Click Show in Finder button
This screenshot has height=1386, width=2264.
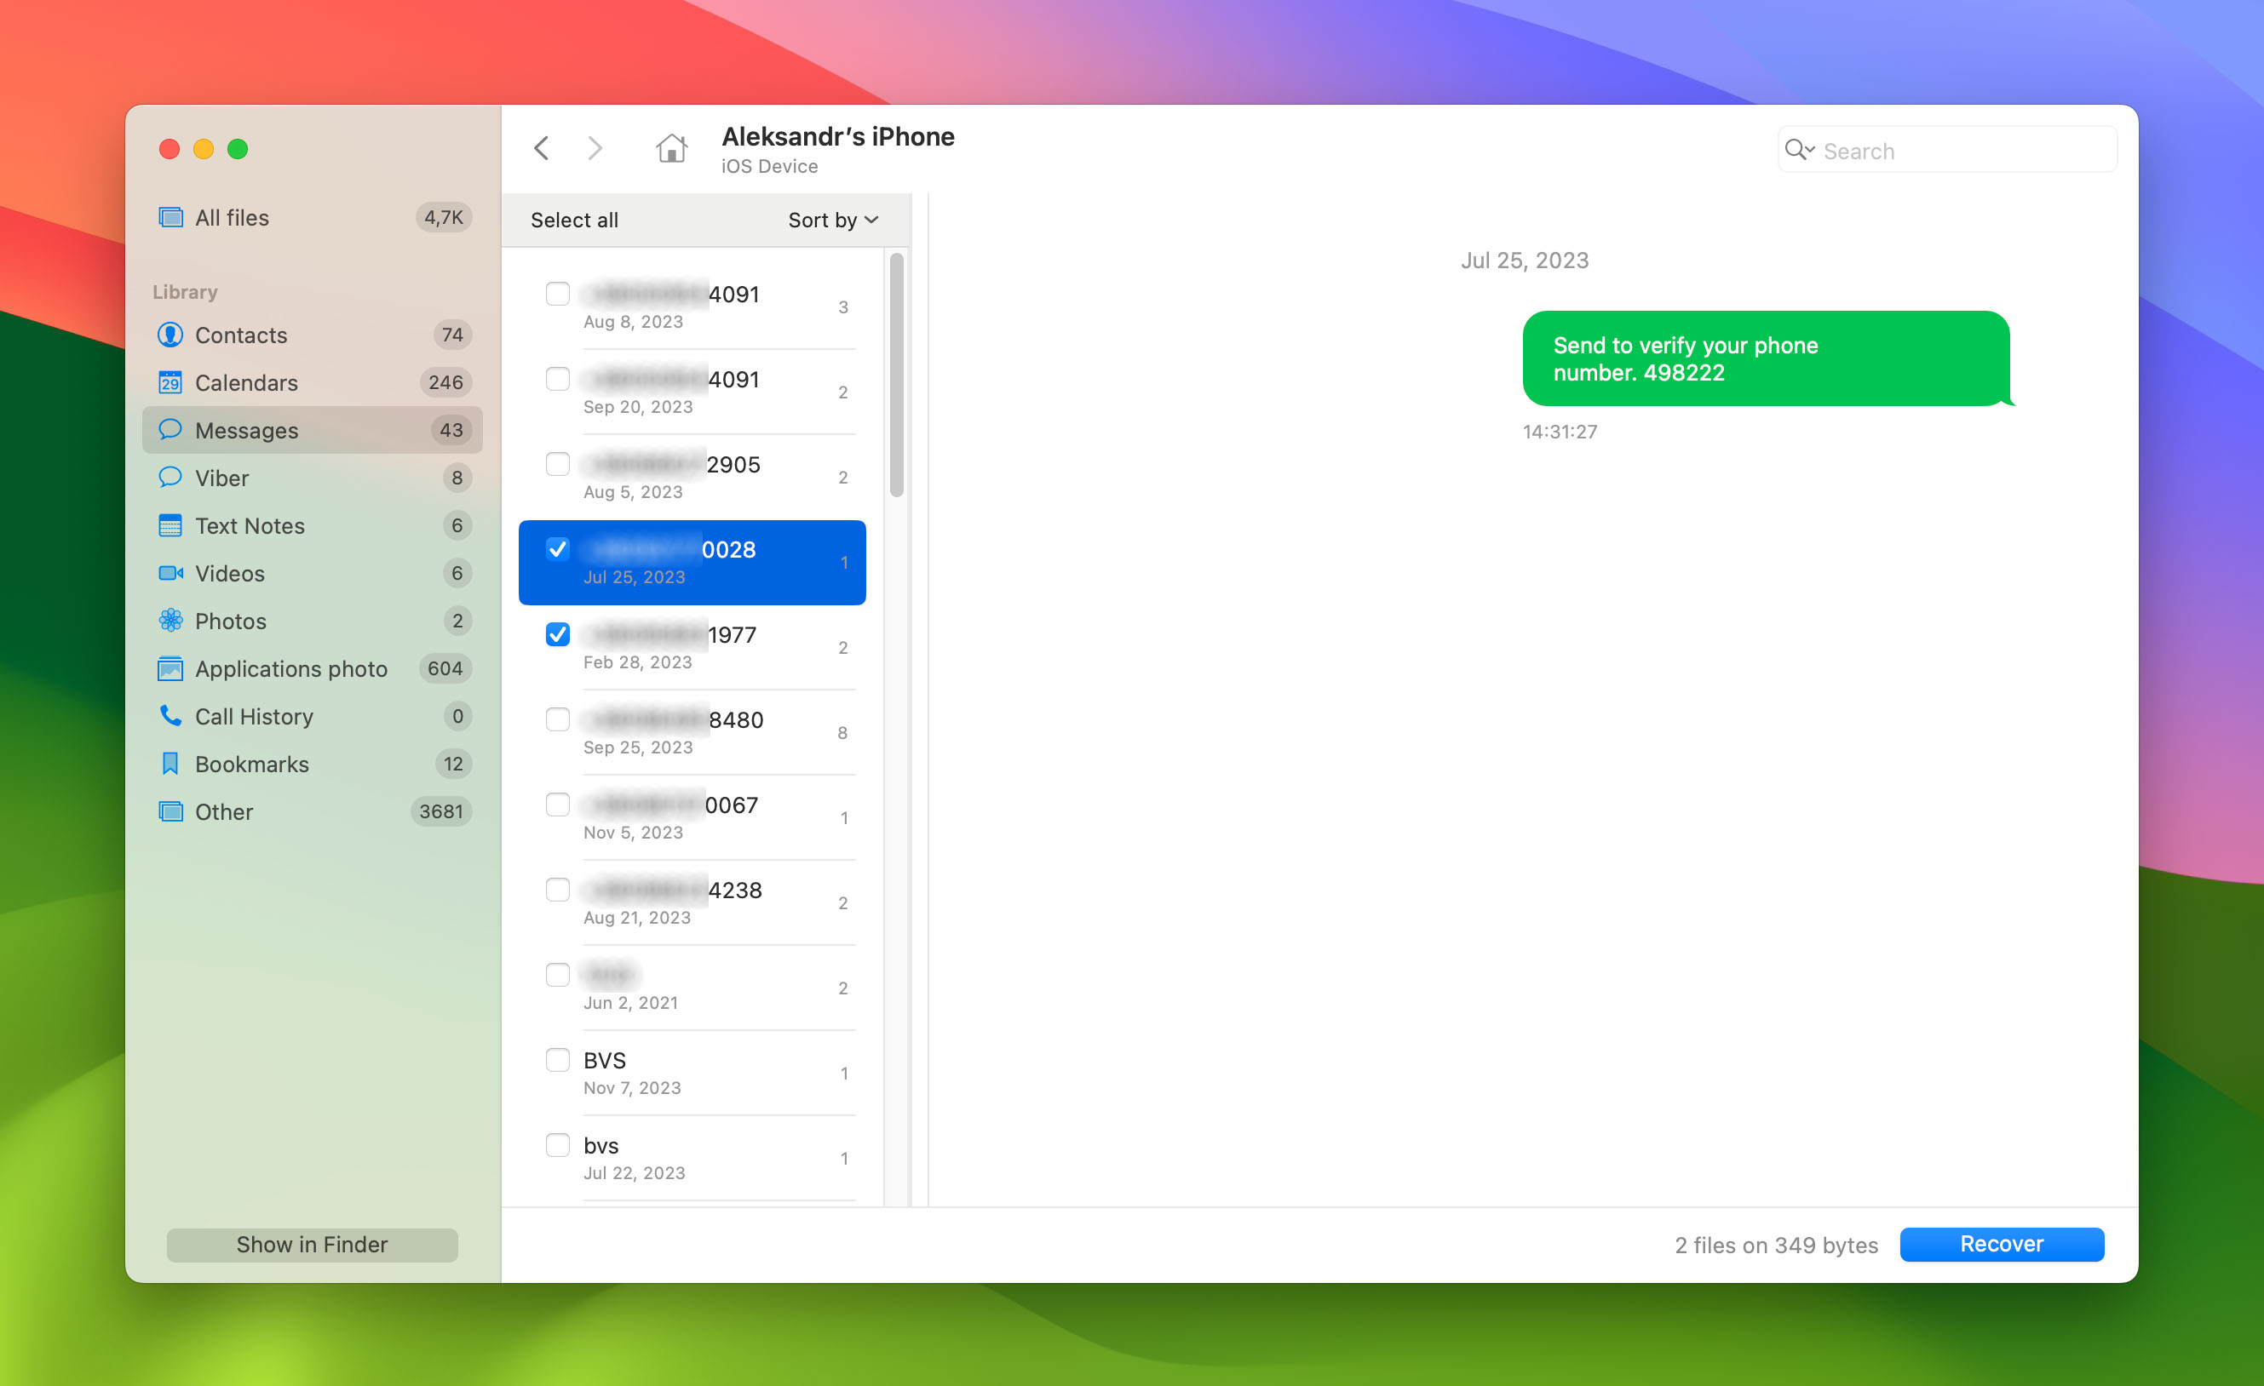coord(311,1244)
